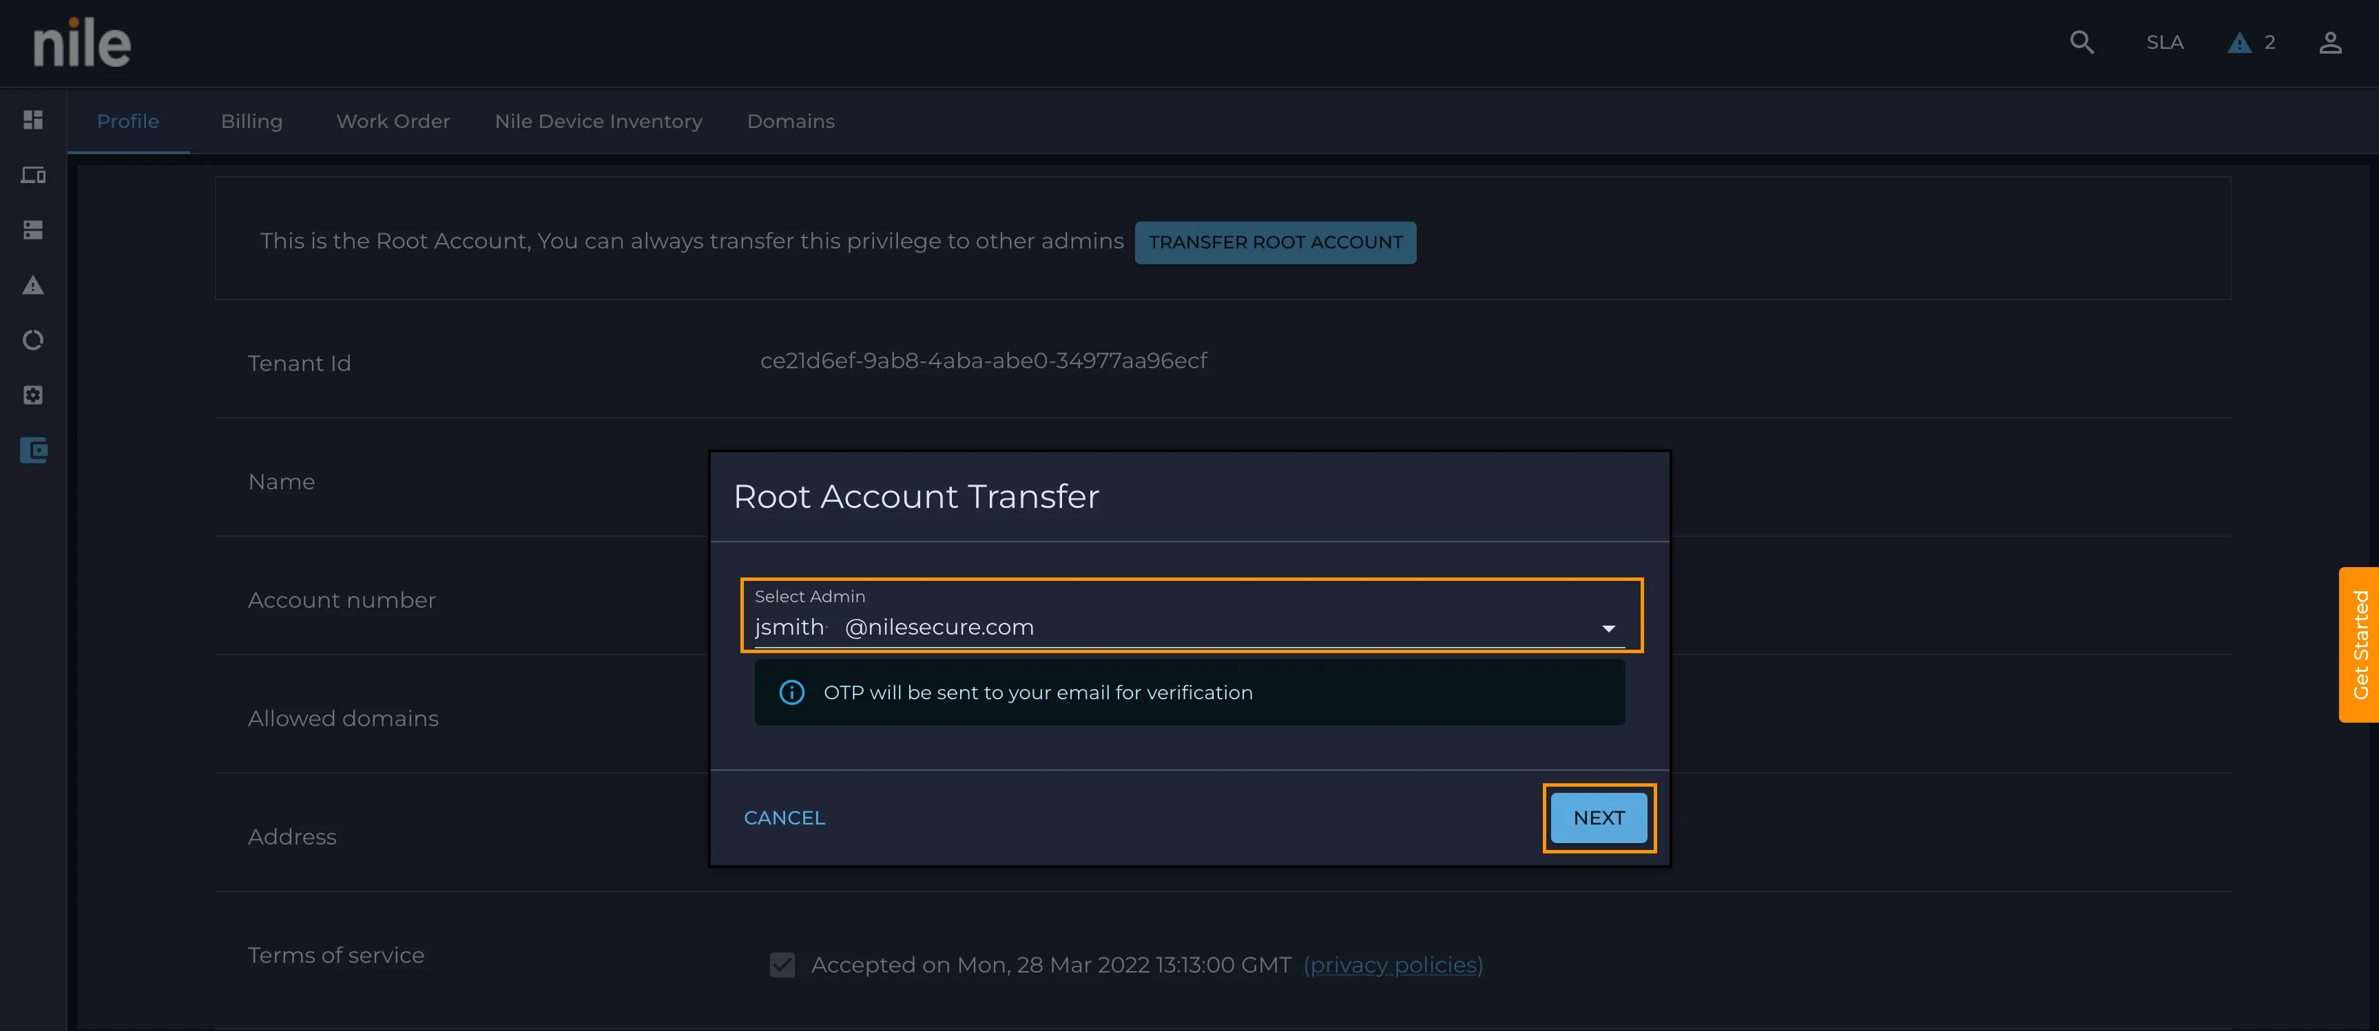Toggle the Terms of service checkbox

(x=782, y=964)
